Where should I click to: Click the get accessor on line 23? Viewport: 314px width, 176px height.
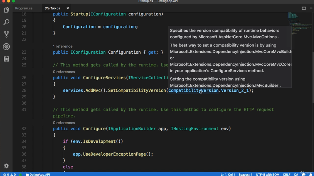coord(152,52)
